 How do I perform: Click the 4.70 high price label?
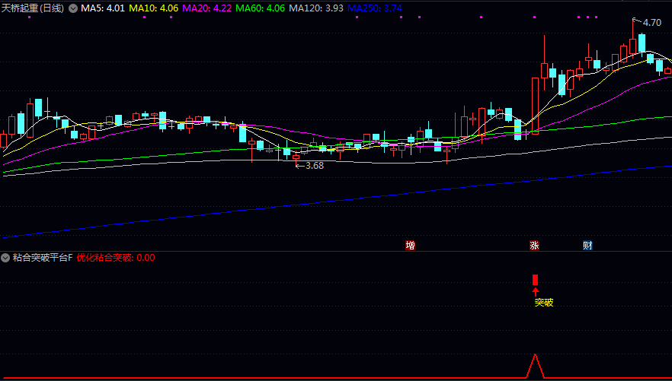pyautogui.click(x=652, y=23)
